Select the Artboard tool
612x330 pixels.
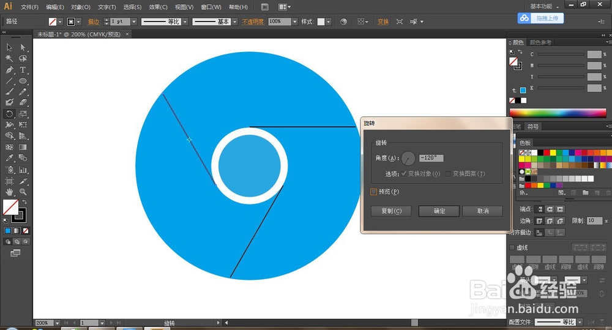(9, 181)
